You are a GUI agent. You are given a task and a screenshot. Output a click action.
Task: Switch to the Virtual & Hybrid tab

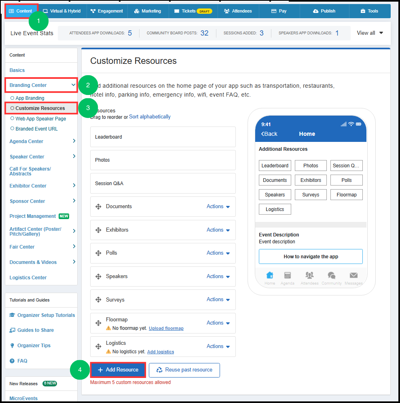click(x=62, y=11)
